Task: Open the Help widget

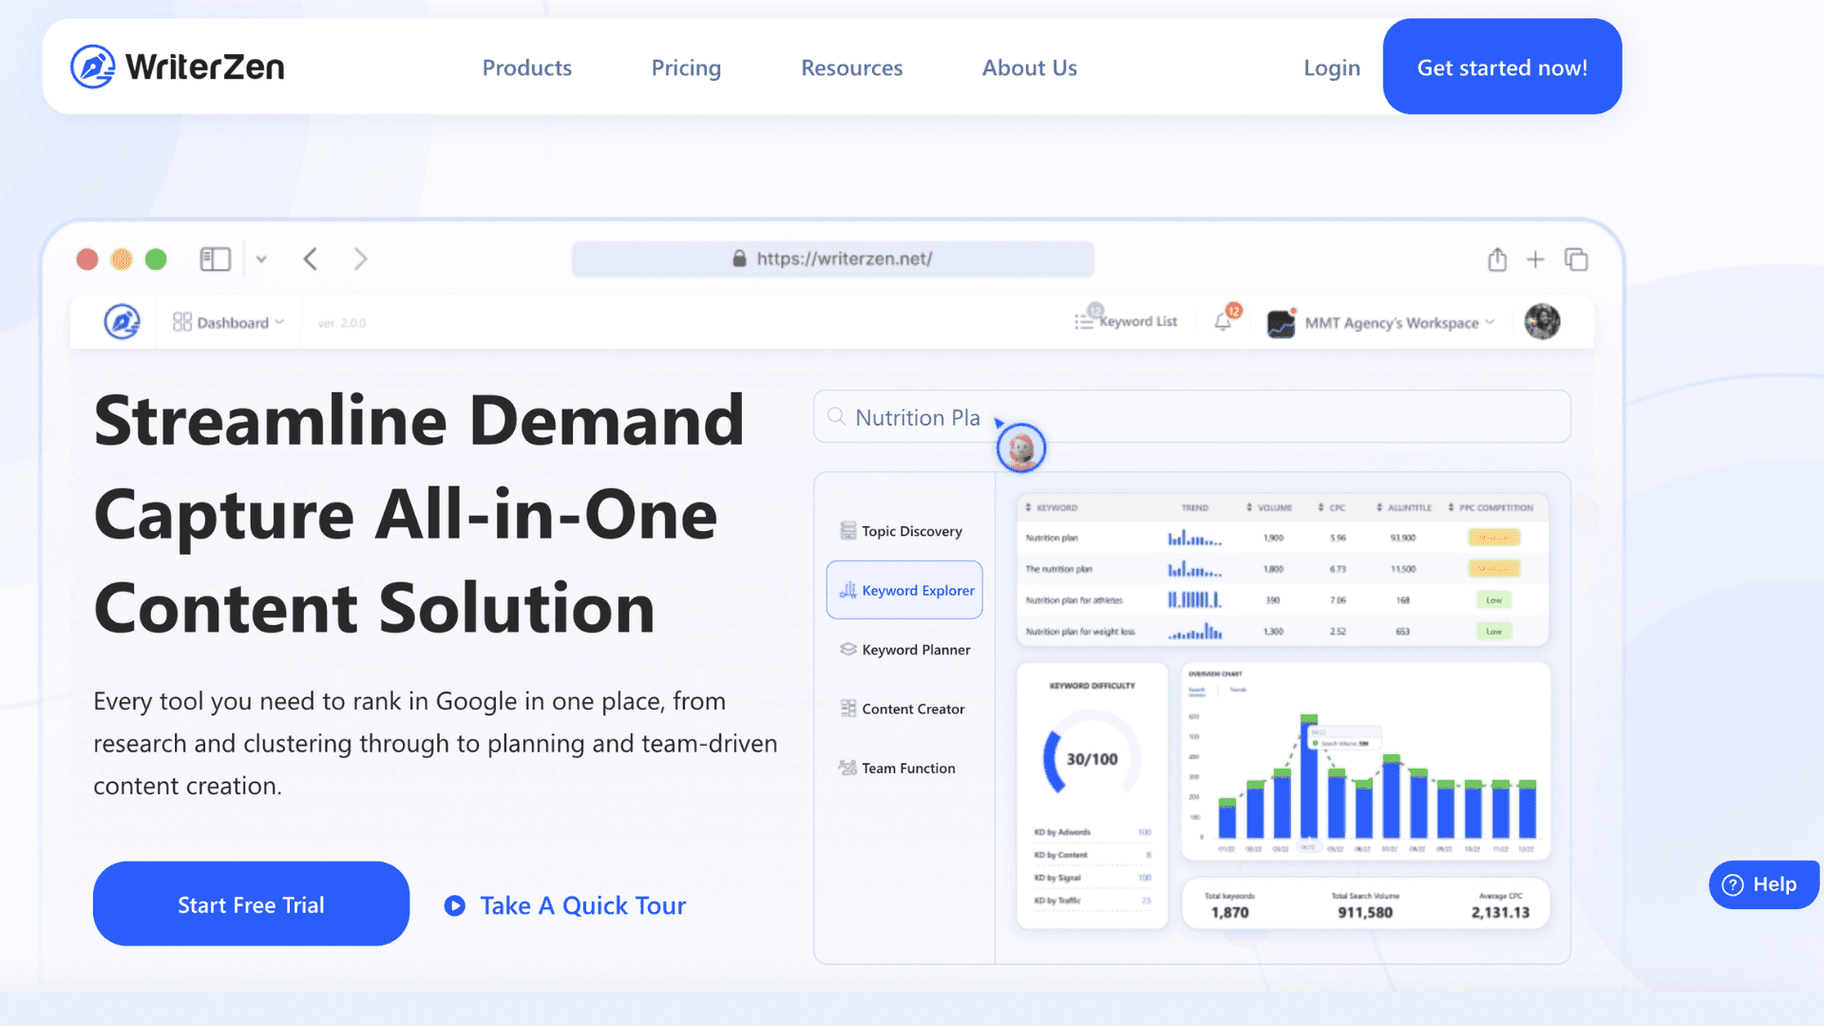Action: tap(1762, 884)
